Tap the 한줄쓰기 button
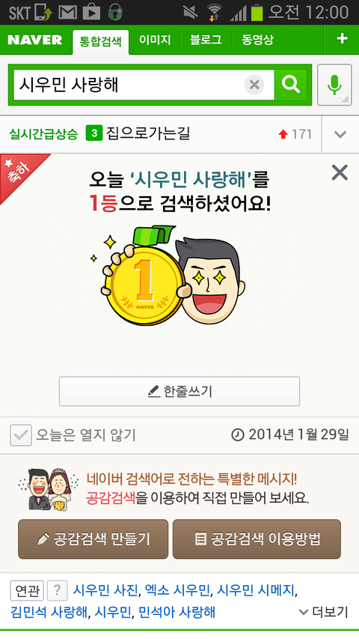This screenshot has height=639, width=359. click(x=179, y=391)
